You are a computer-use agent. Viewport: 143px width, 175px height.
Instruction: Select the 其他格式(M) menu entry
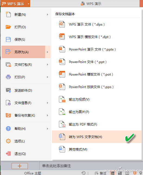click(97, 149)
